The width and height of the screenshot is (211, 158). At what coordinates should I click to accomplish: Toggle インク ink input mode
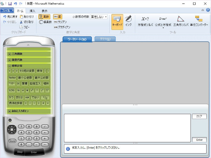(x=128, y=21)
